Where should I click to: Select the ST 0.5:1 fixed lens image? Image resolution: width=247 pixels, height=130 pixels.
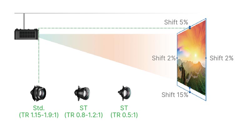[x=124, y=93]
